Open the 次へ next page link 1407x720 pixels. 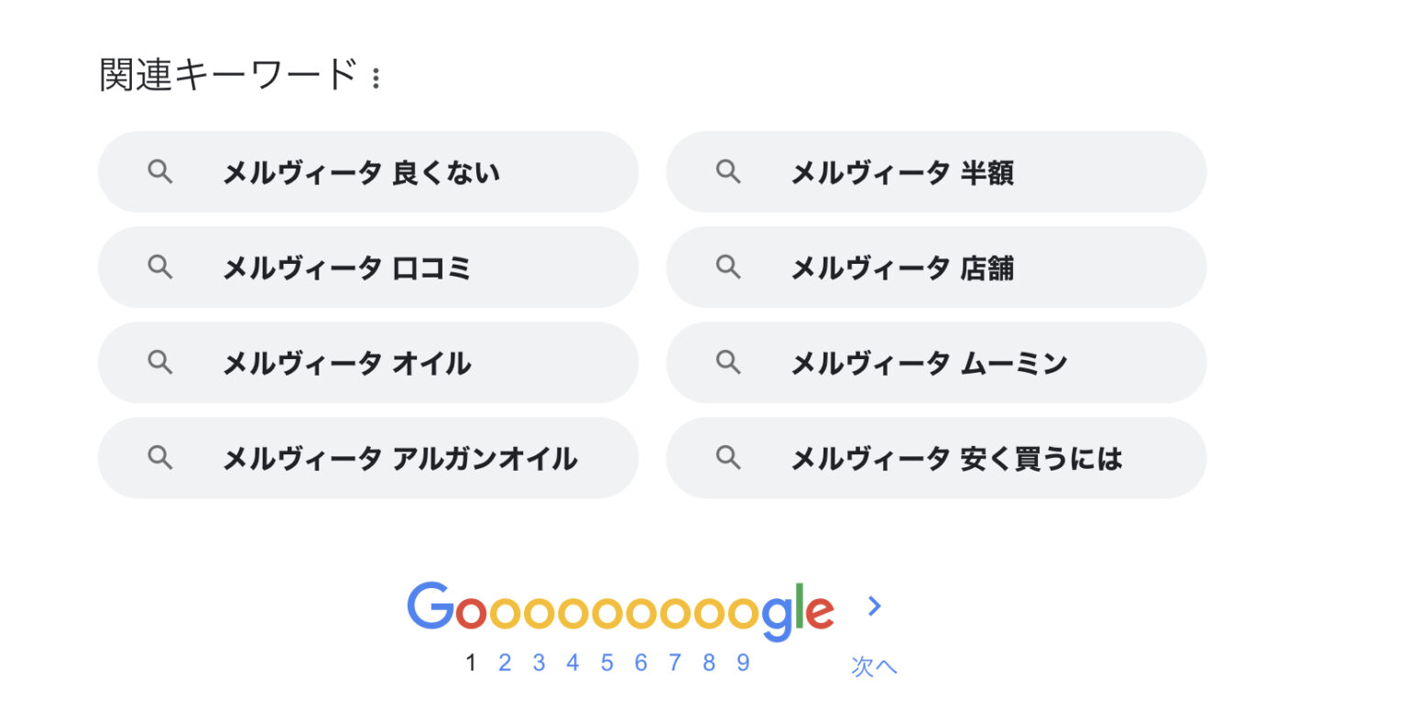click(874, 666)
